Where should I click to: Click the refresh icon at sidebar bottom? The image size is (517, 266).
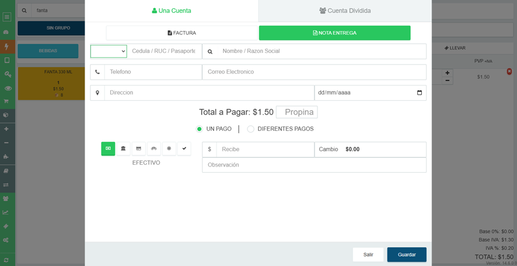[6, 260]
